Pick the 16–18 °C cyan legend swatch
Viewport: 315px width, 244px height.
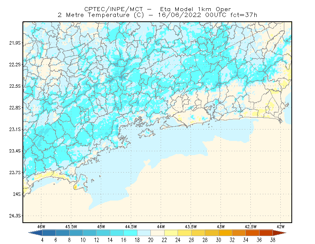click(130, 233)
